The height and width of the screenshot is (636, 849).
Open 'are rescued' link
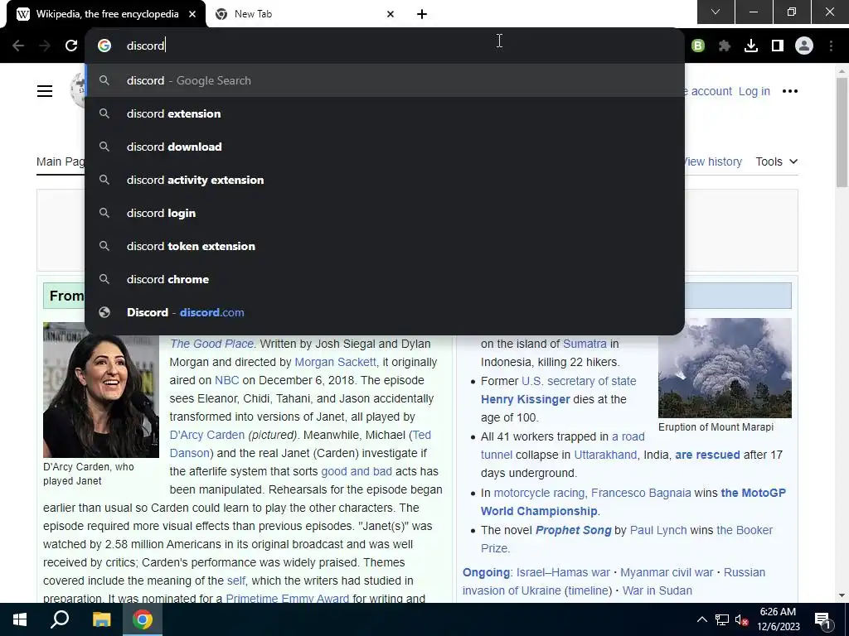(x=707, y=455)
